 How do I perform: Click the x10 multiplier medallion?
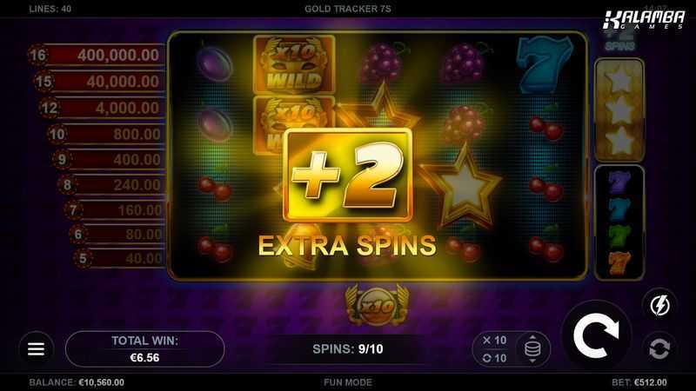click(x=377, y=305)
